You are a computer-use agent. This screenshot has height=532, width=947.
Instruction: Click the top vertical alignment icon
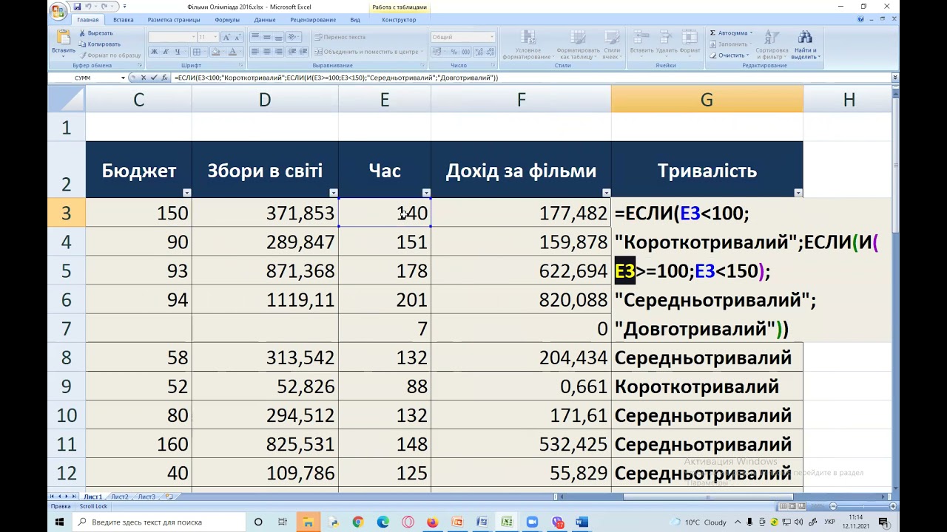tap(255, 37)
